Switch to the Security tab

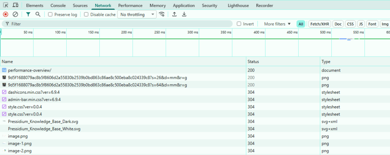(209, 5)
